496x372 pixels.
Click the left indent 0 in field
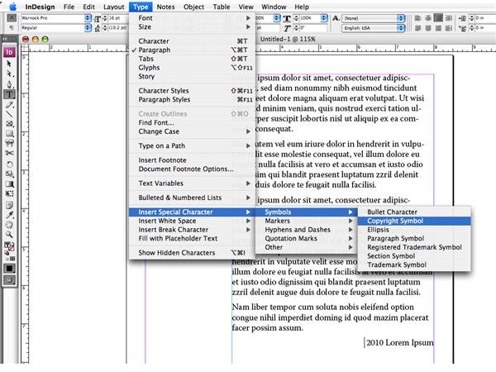[485, 18]
